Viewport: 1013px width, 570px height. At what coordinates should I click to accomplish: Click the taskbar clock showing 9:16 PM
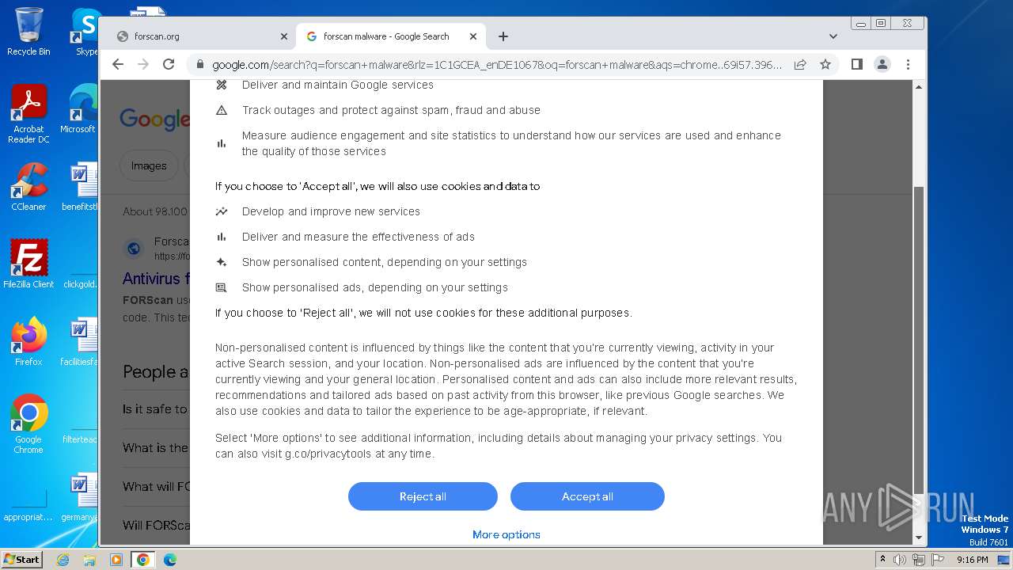tap(972, 560)
